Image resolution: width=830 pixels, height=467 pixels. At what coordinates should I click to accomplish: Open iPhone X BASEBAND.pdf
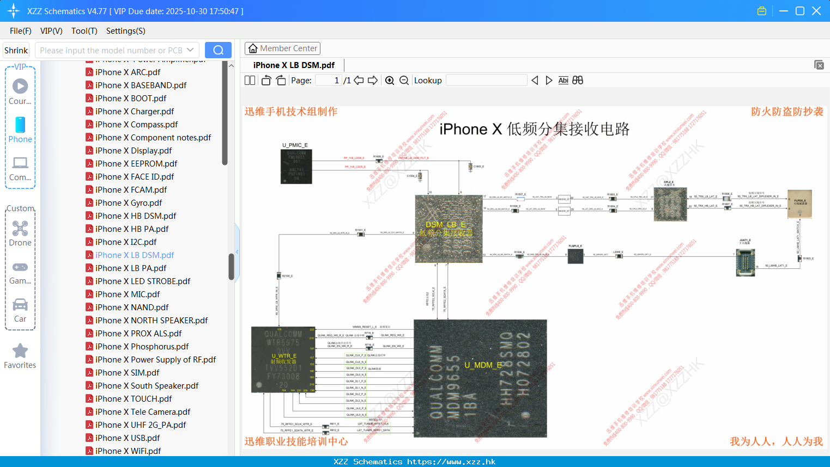coord(141,85)
